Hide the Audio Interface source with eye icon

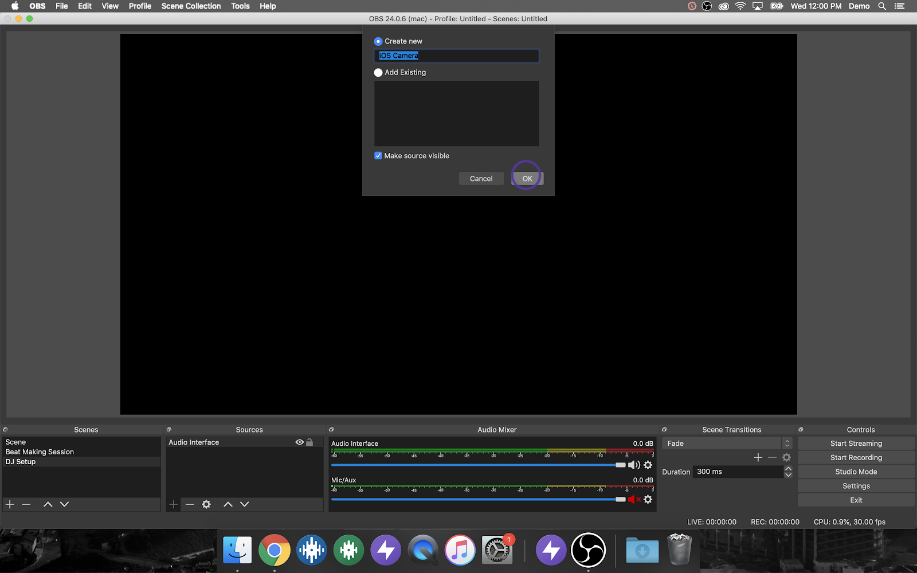pyautogui.click(x=299, y=442)
